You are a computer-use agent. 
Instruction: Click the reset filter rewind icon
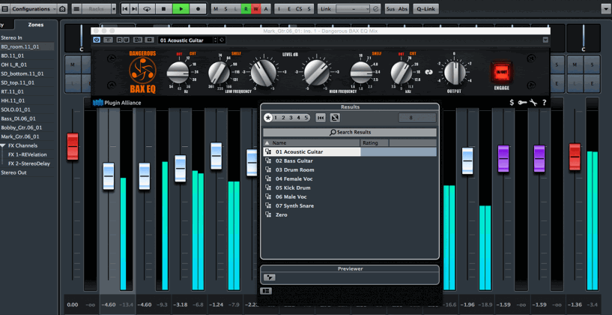tap(321, 118)
